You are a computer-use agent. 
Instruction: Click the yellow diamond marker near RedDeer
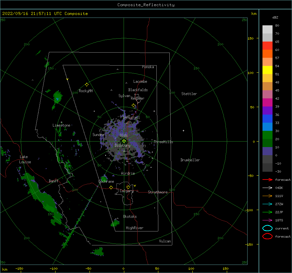[x=134, y=105]
